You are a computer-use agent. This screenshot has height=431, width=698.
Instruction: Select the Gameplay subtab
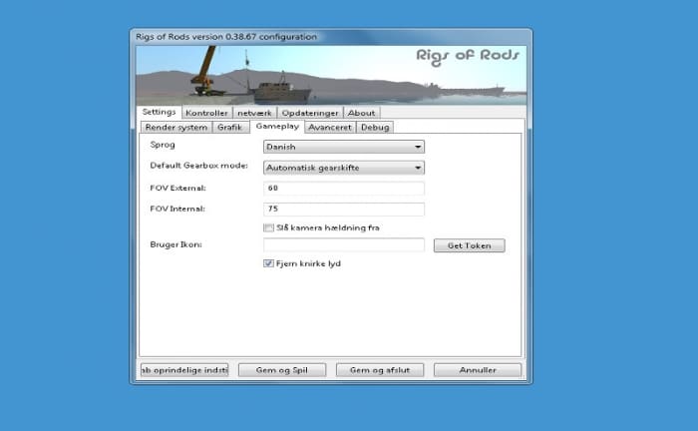pyautogui.click(x=277, y=127)
